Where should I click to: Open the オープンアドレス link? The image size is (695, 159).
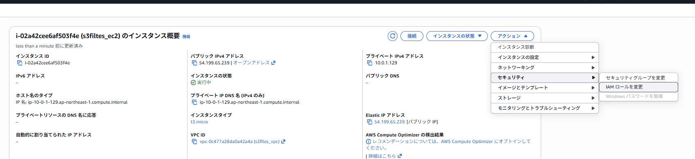coord(251,63)
